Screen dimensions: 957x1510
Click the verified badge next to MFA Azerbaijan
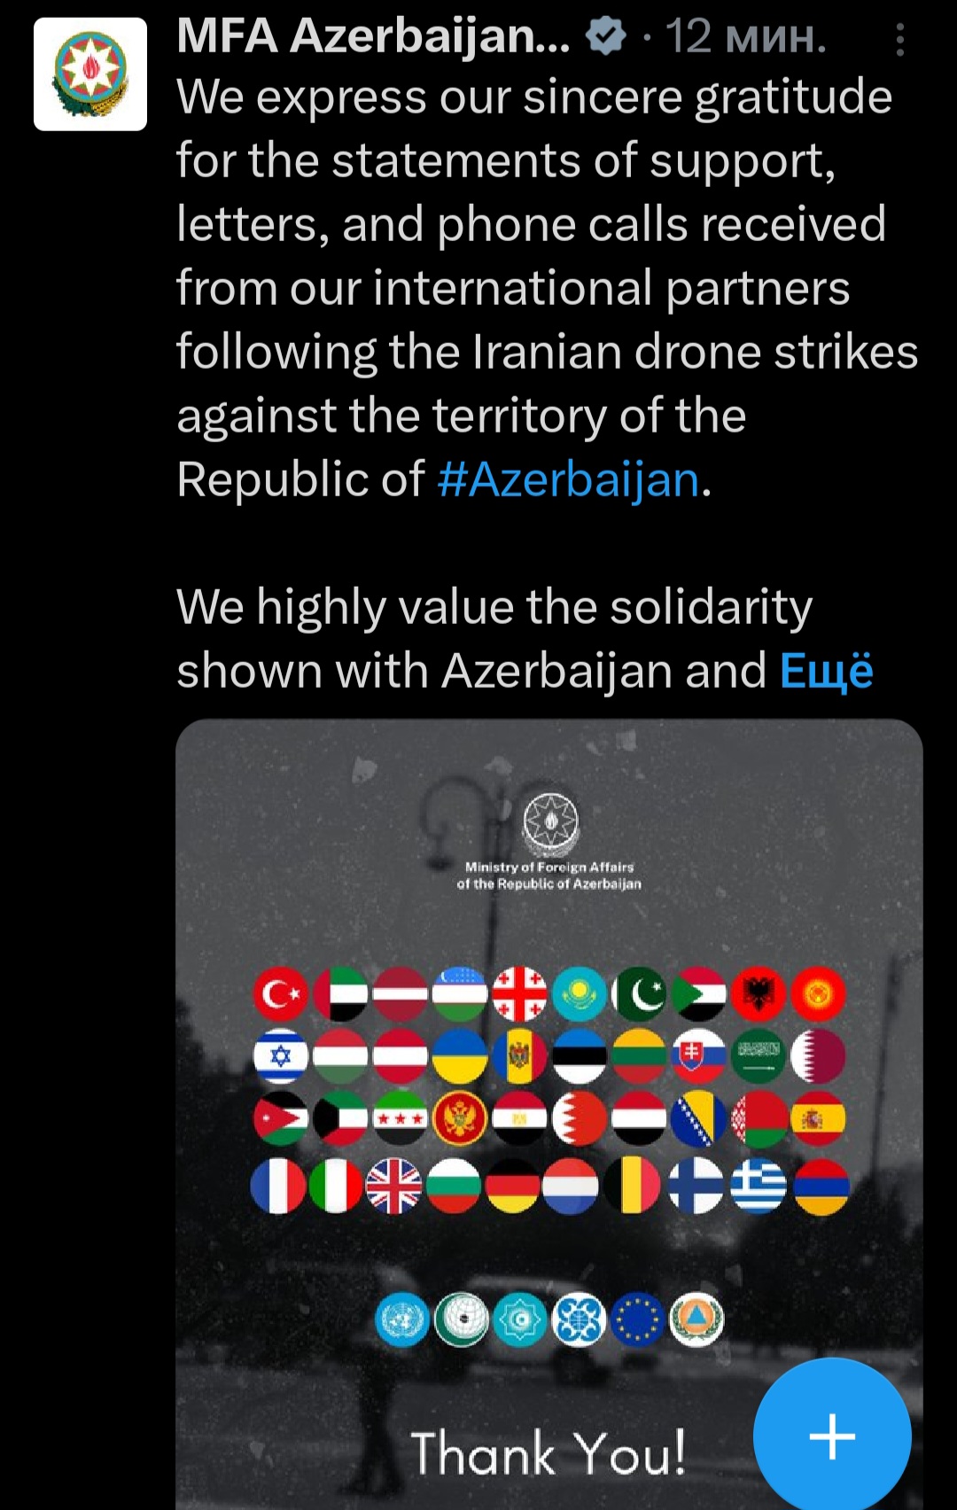(606, 37)
